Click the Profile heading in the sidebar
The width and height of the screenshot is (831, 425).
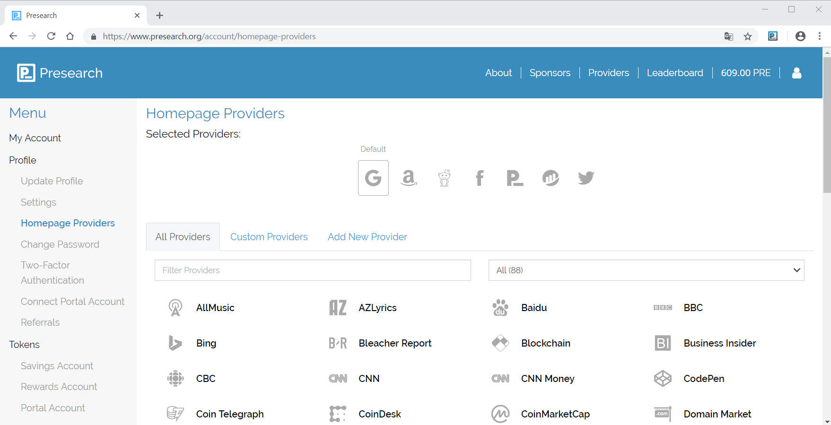click(x=23, y=160)
